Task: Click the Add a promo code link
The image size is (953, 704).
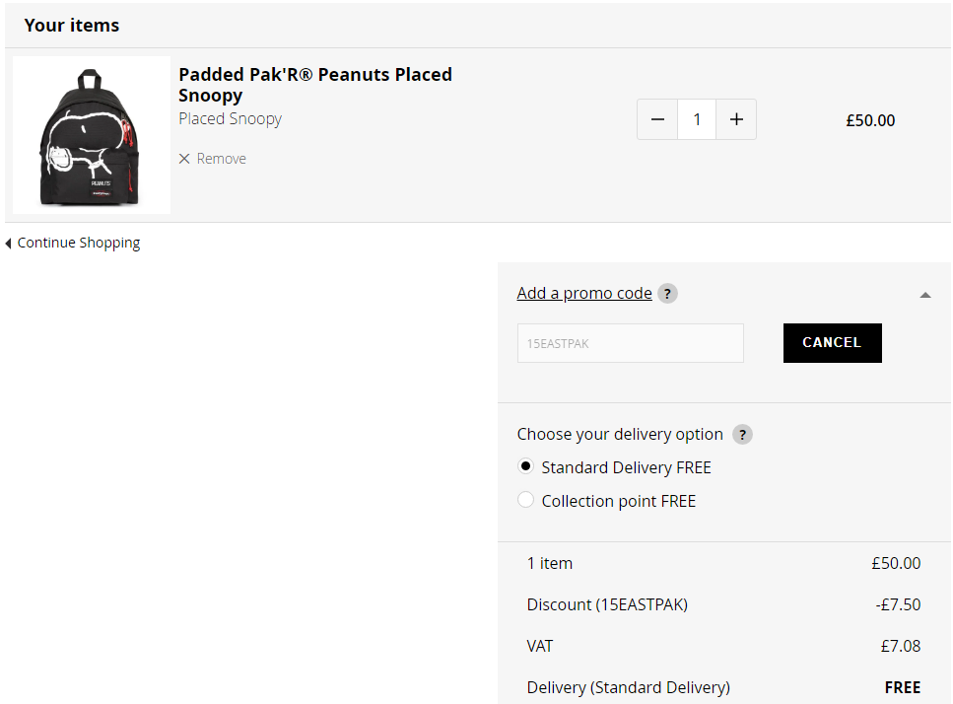Action: tap(584, 293)
